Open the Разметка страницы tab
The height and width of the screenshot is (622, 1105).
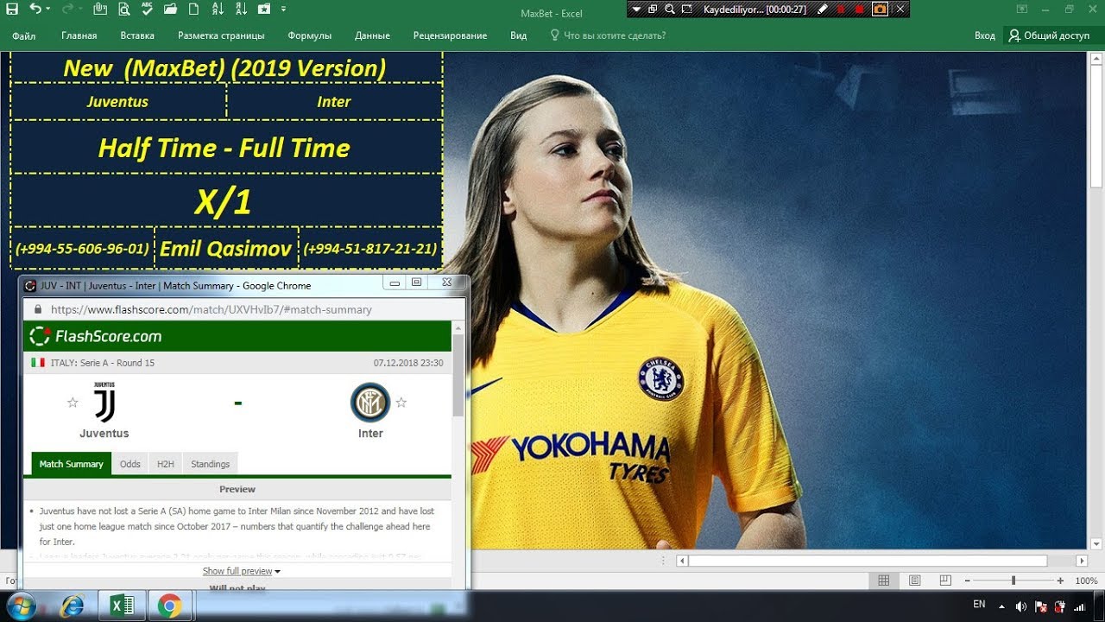click(221, 35)
